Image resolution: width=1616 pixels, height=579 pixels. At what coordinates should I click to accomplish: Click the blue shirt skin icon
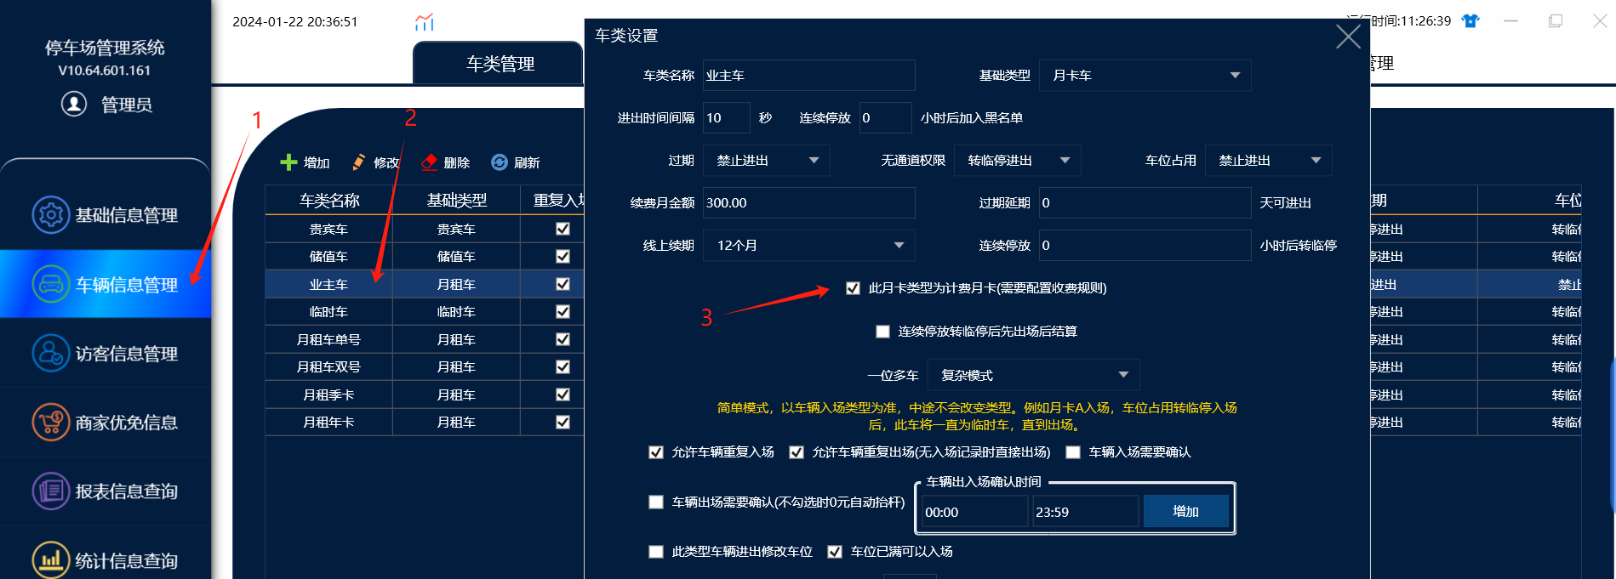tap(1470, 21)
